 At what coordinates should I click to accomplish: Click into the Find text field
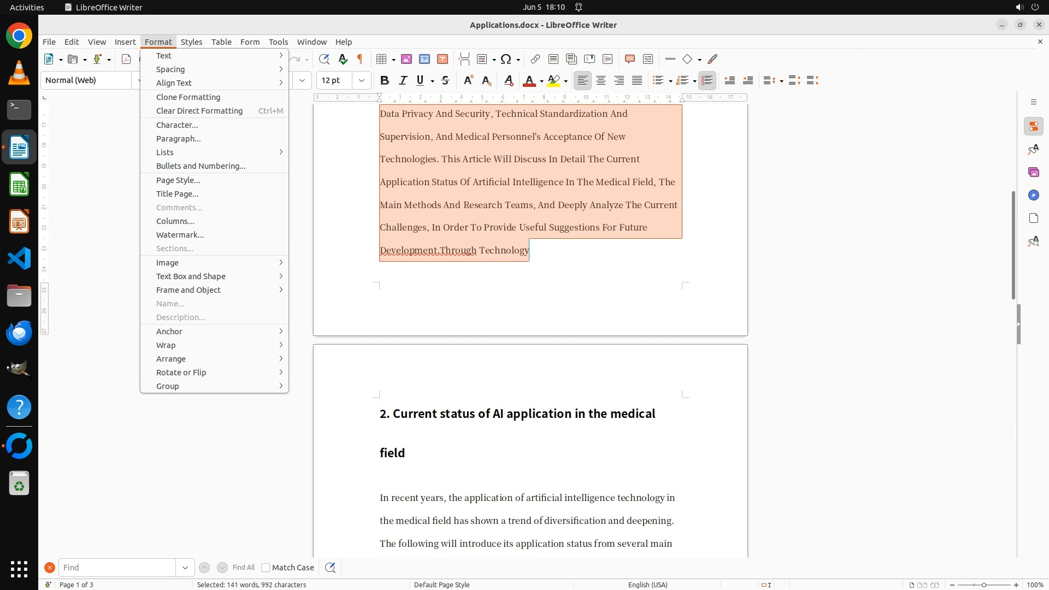click(117, 568)
